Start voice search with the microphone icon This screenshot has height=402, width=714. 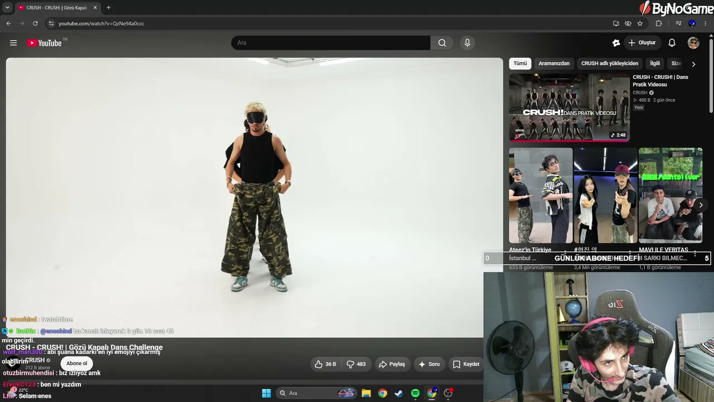[x=467, y=43]
